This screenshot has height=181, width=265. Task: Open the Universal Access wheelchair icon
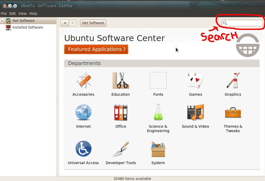[83, 149]
